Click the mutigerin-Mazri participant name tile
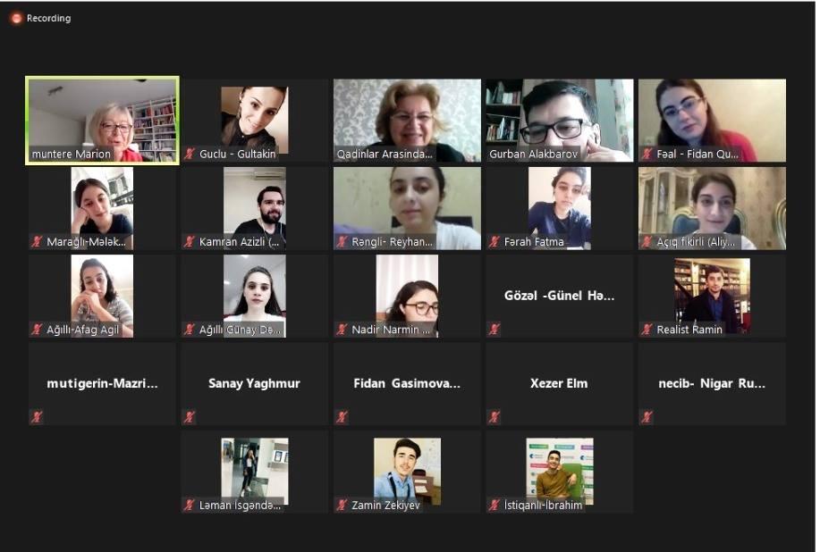This screenshot has width=820, height=552. (102, 384)
